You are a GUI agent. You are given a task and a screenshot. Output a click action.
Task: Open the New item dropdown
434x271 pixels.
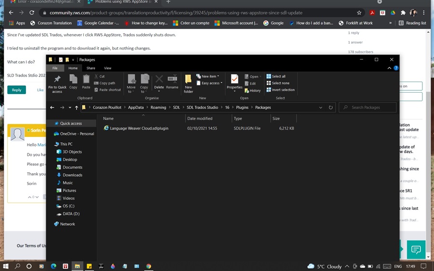pos(207,76)
